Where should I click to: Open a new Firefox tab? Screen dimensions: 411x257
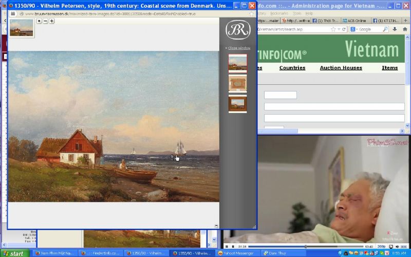406,21
